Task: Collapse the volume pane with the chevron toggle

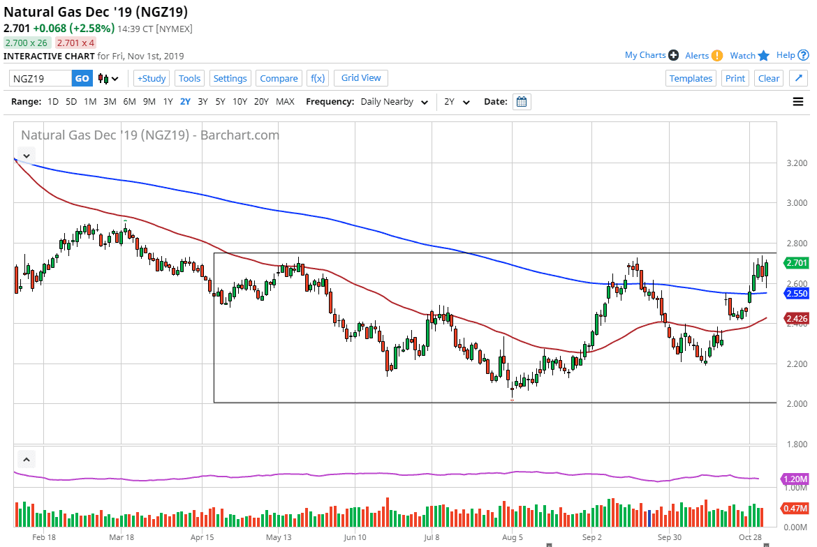Action: pos(26,460)
